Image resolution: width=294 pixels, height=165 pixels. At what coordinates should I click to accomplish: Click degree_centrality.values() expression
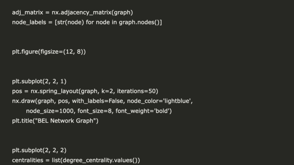(100, 161)
